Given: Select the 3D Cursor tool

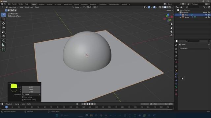Looking at the screenshot, I should pyautogui.click(x=3, y=19).
